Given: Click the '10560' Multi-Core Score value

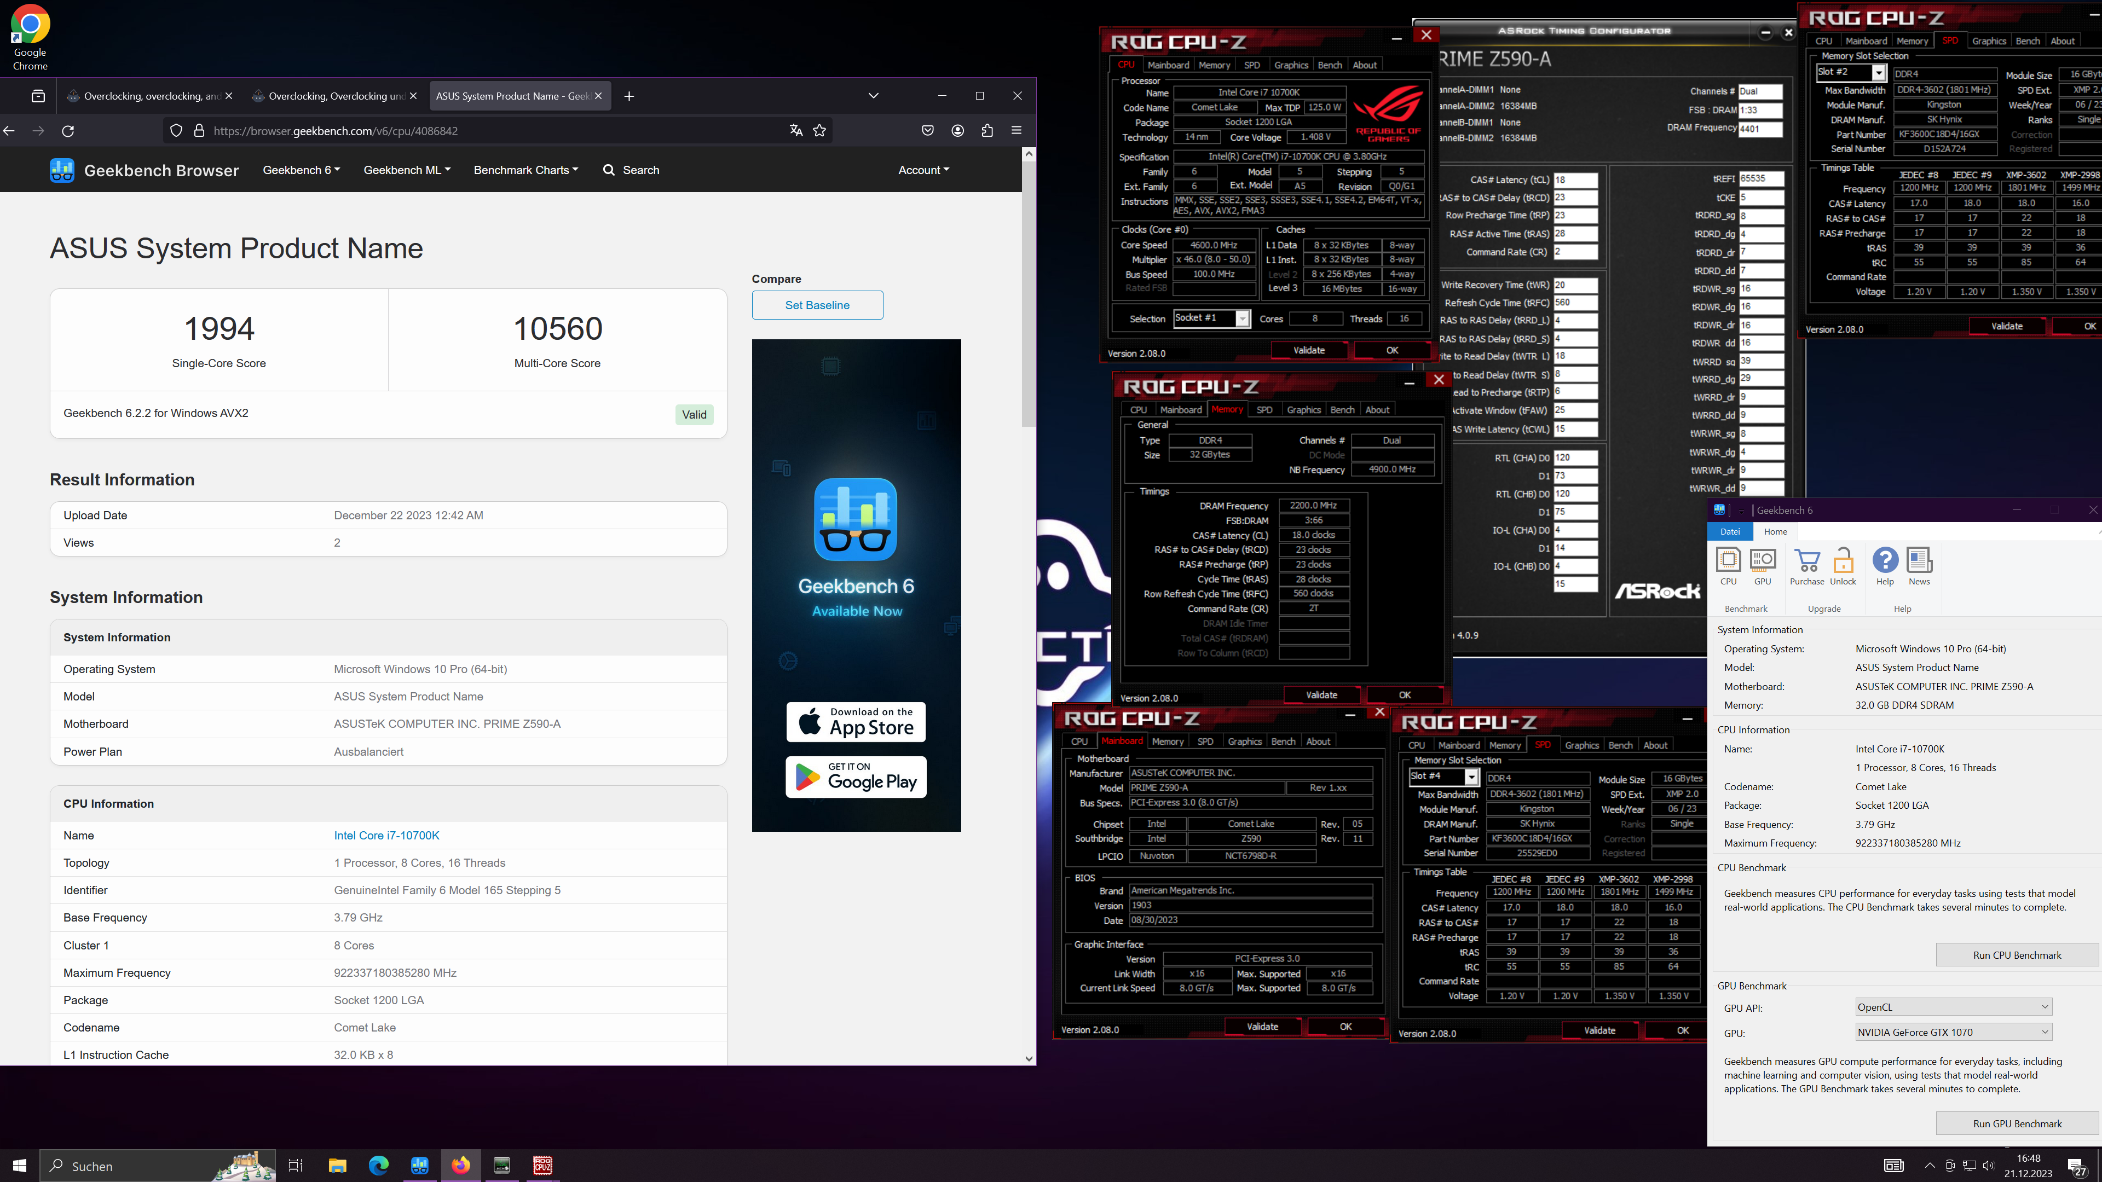Looking at the screenshot, I should click(x=557, y=329).
